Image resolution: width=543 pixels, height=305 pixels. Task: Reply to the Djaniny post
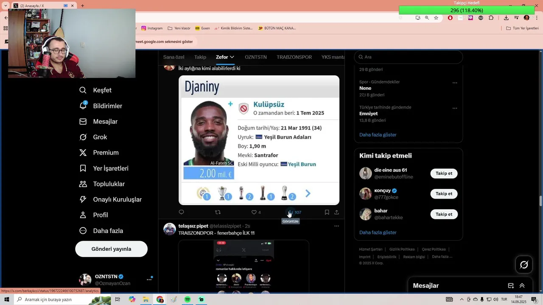tap(182, 212)
